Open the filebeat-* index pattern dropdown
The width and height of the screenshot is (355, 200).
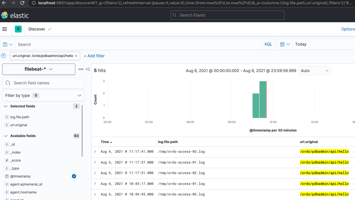(39, 69)
